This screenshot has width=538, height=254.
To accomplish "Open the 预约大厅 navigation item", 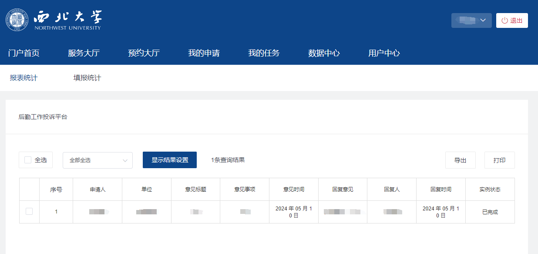I will pyautogui.click(x=144, y=53).
